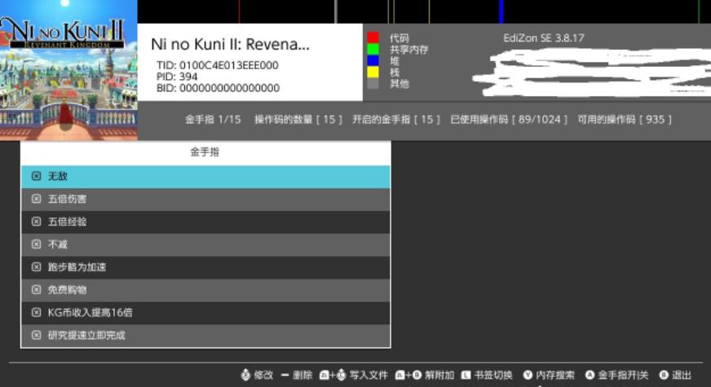Select the KG币收入提高16倍 row label
Screen dimensions: 711x387
[91, 312]
